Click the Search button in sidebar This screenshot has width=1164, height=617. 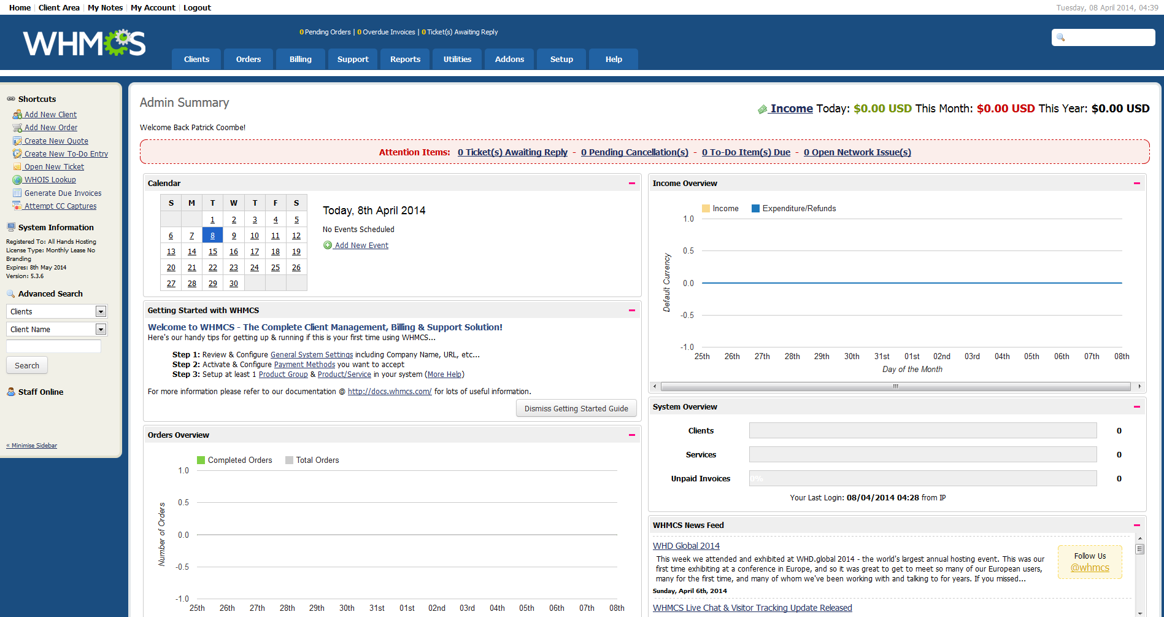pos(27,365)
